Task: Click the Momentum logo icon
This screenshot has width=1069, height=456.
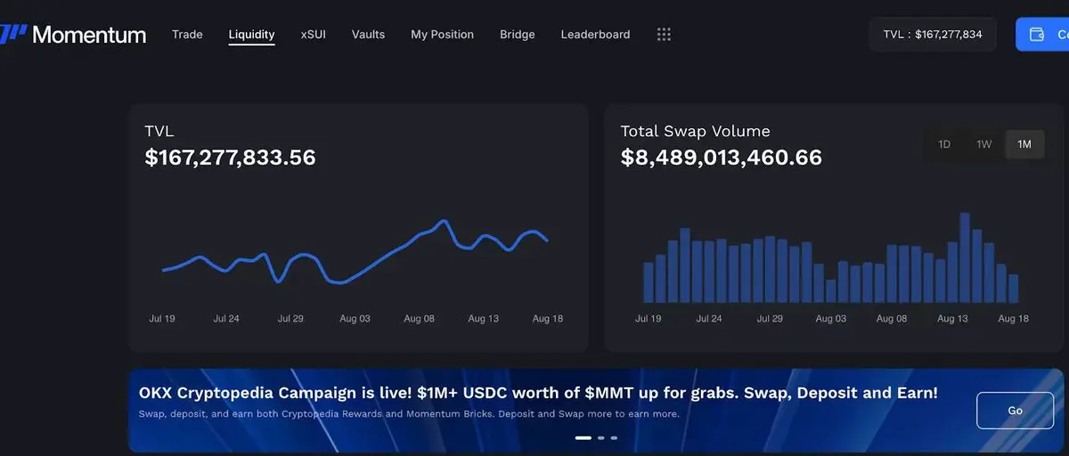Action: click(x=12, y=35)
